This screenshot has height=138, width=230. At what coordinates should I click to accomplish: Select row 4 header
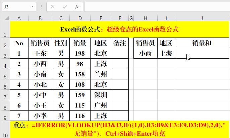click(5, 64)
